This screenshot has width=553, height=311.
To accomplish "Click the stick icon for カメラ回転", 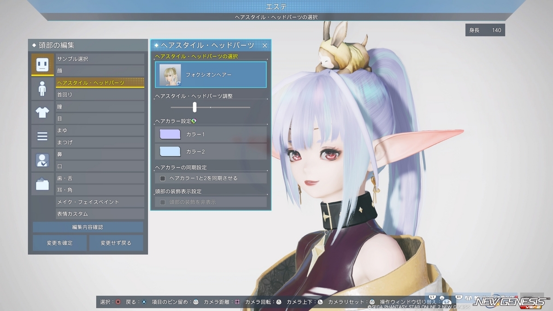I will (278, 302).
